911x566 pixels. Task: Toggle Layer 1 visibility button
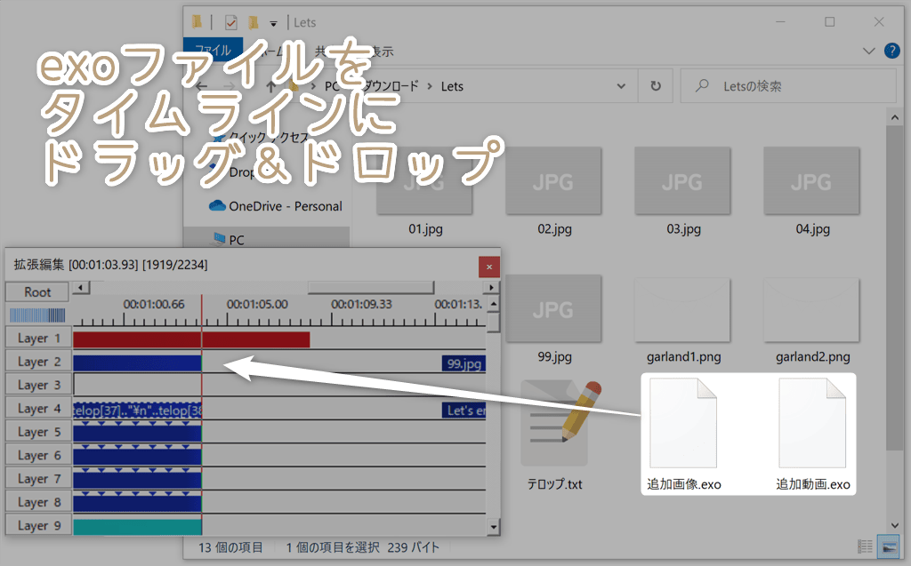point(38,339)
